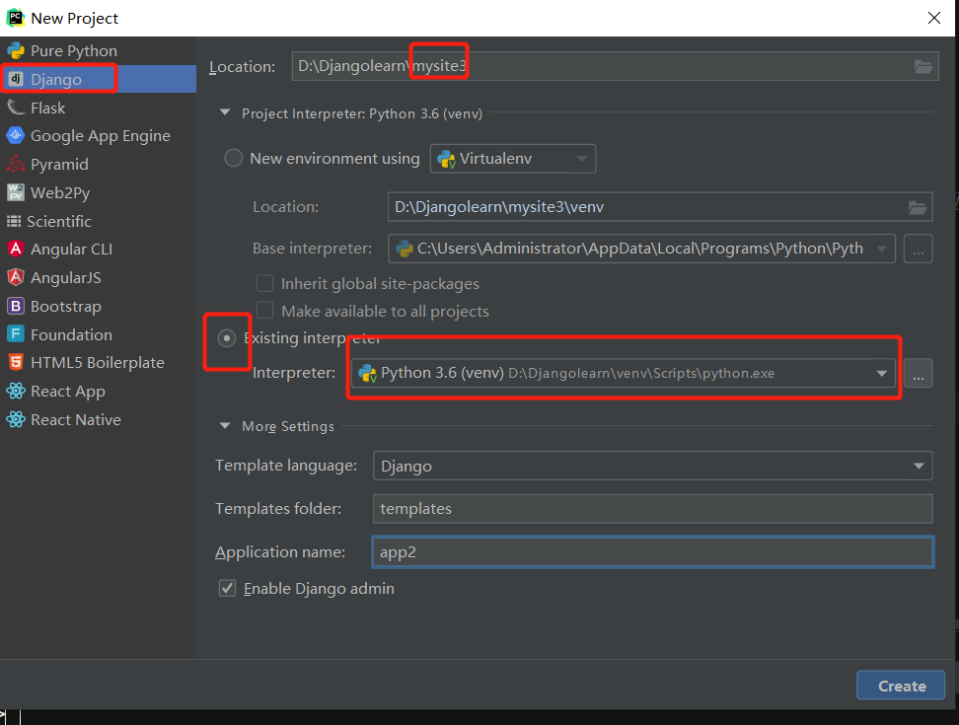Viewport: 959px width, 725px height.
Task: Select the Pyramid framework icon
Action: 16,164
